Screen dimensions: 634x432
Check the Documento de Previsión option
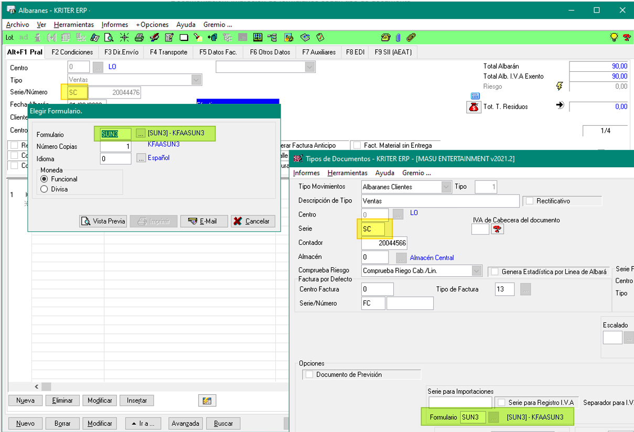click(x=309, y=375)
